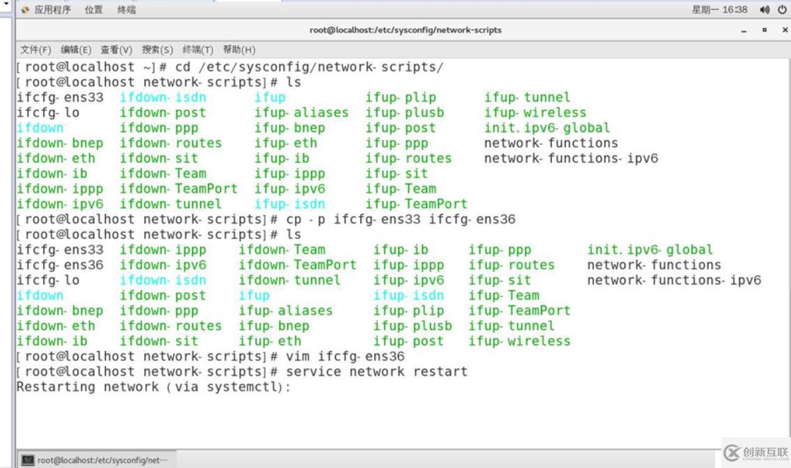
Task: Click the terminal icon in the taskbar button
Action: (x=29, y=460)
